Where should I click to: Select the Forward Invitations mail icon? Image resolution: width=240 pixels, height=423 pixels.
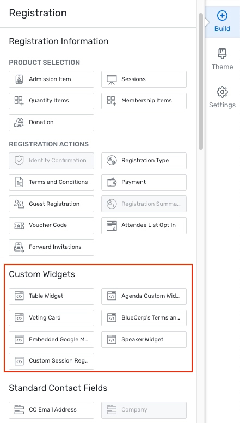(19, 247)
